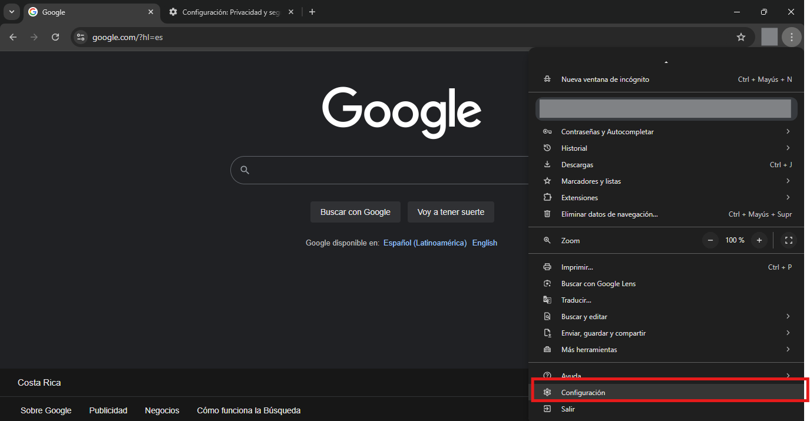The height and width of the screenshot is (421, 810).
Task: Expand Enviar, guardar y compartir chevron
Action: [788, 333]
